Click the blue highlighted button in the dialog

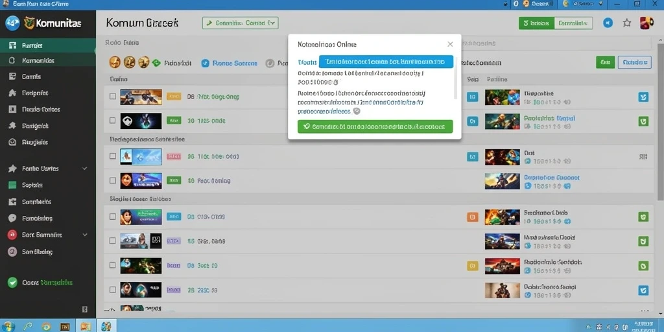386,62
